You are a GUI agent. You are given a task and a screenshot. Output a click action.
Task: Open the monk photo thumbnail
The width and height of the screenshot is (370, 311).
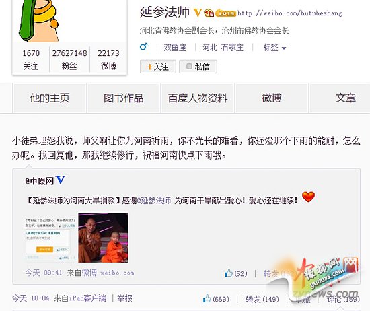(104, 238)
